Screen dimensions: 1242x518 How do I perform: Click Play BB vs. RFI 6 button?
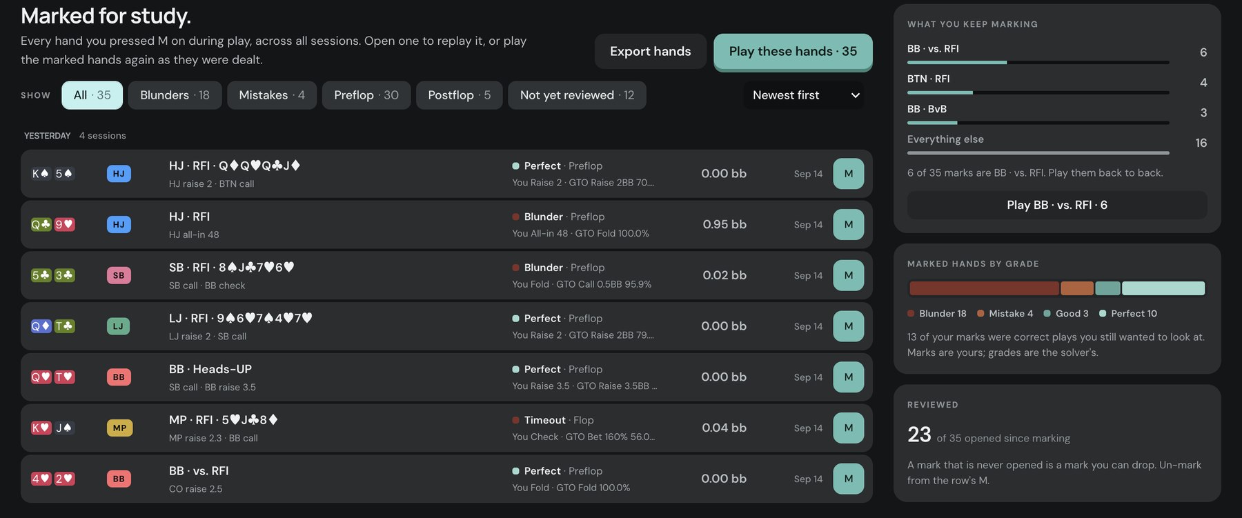1057,205
